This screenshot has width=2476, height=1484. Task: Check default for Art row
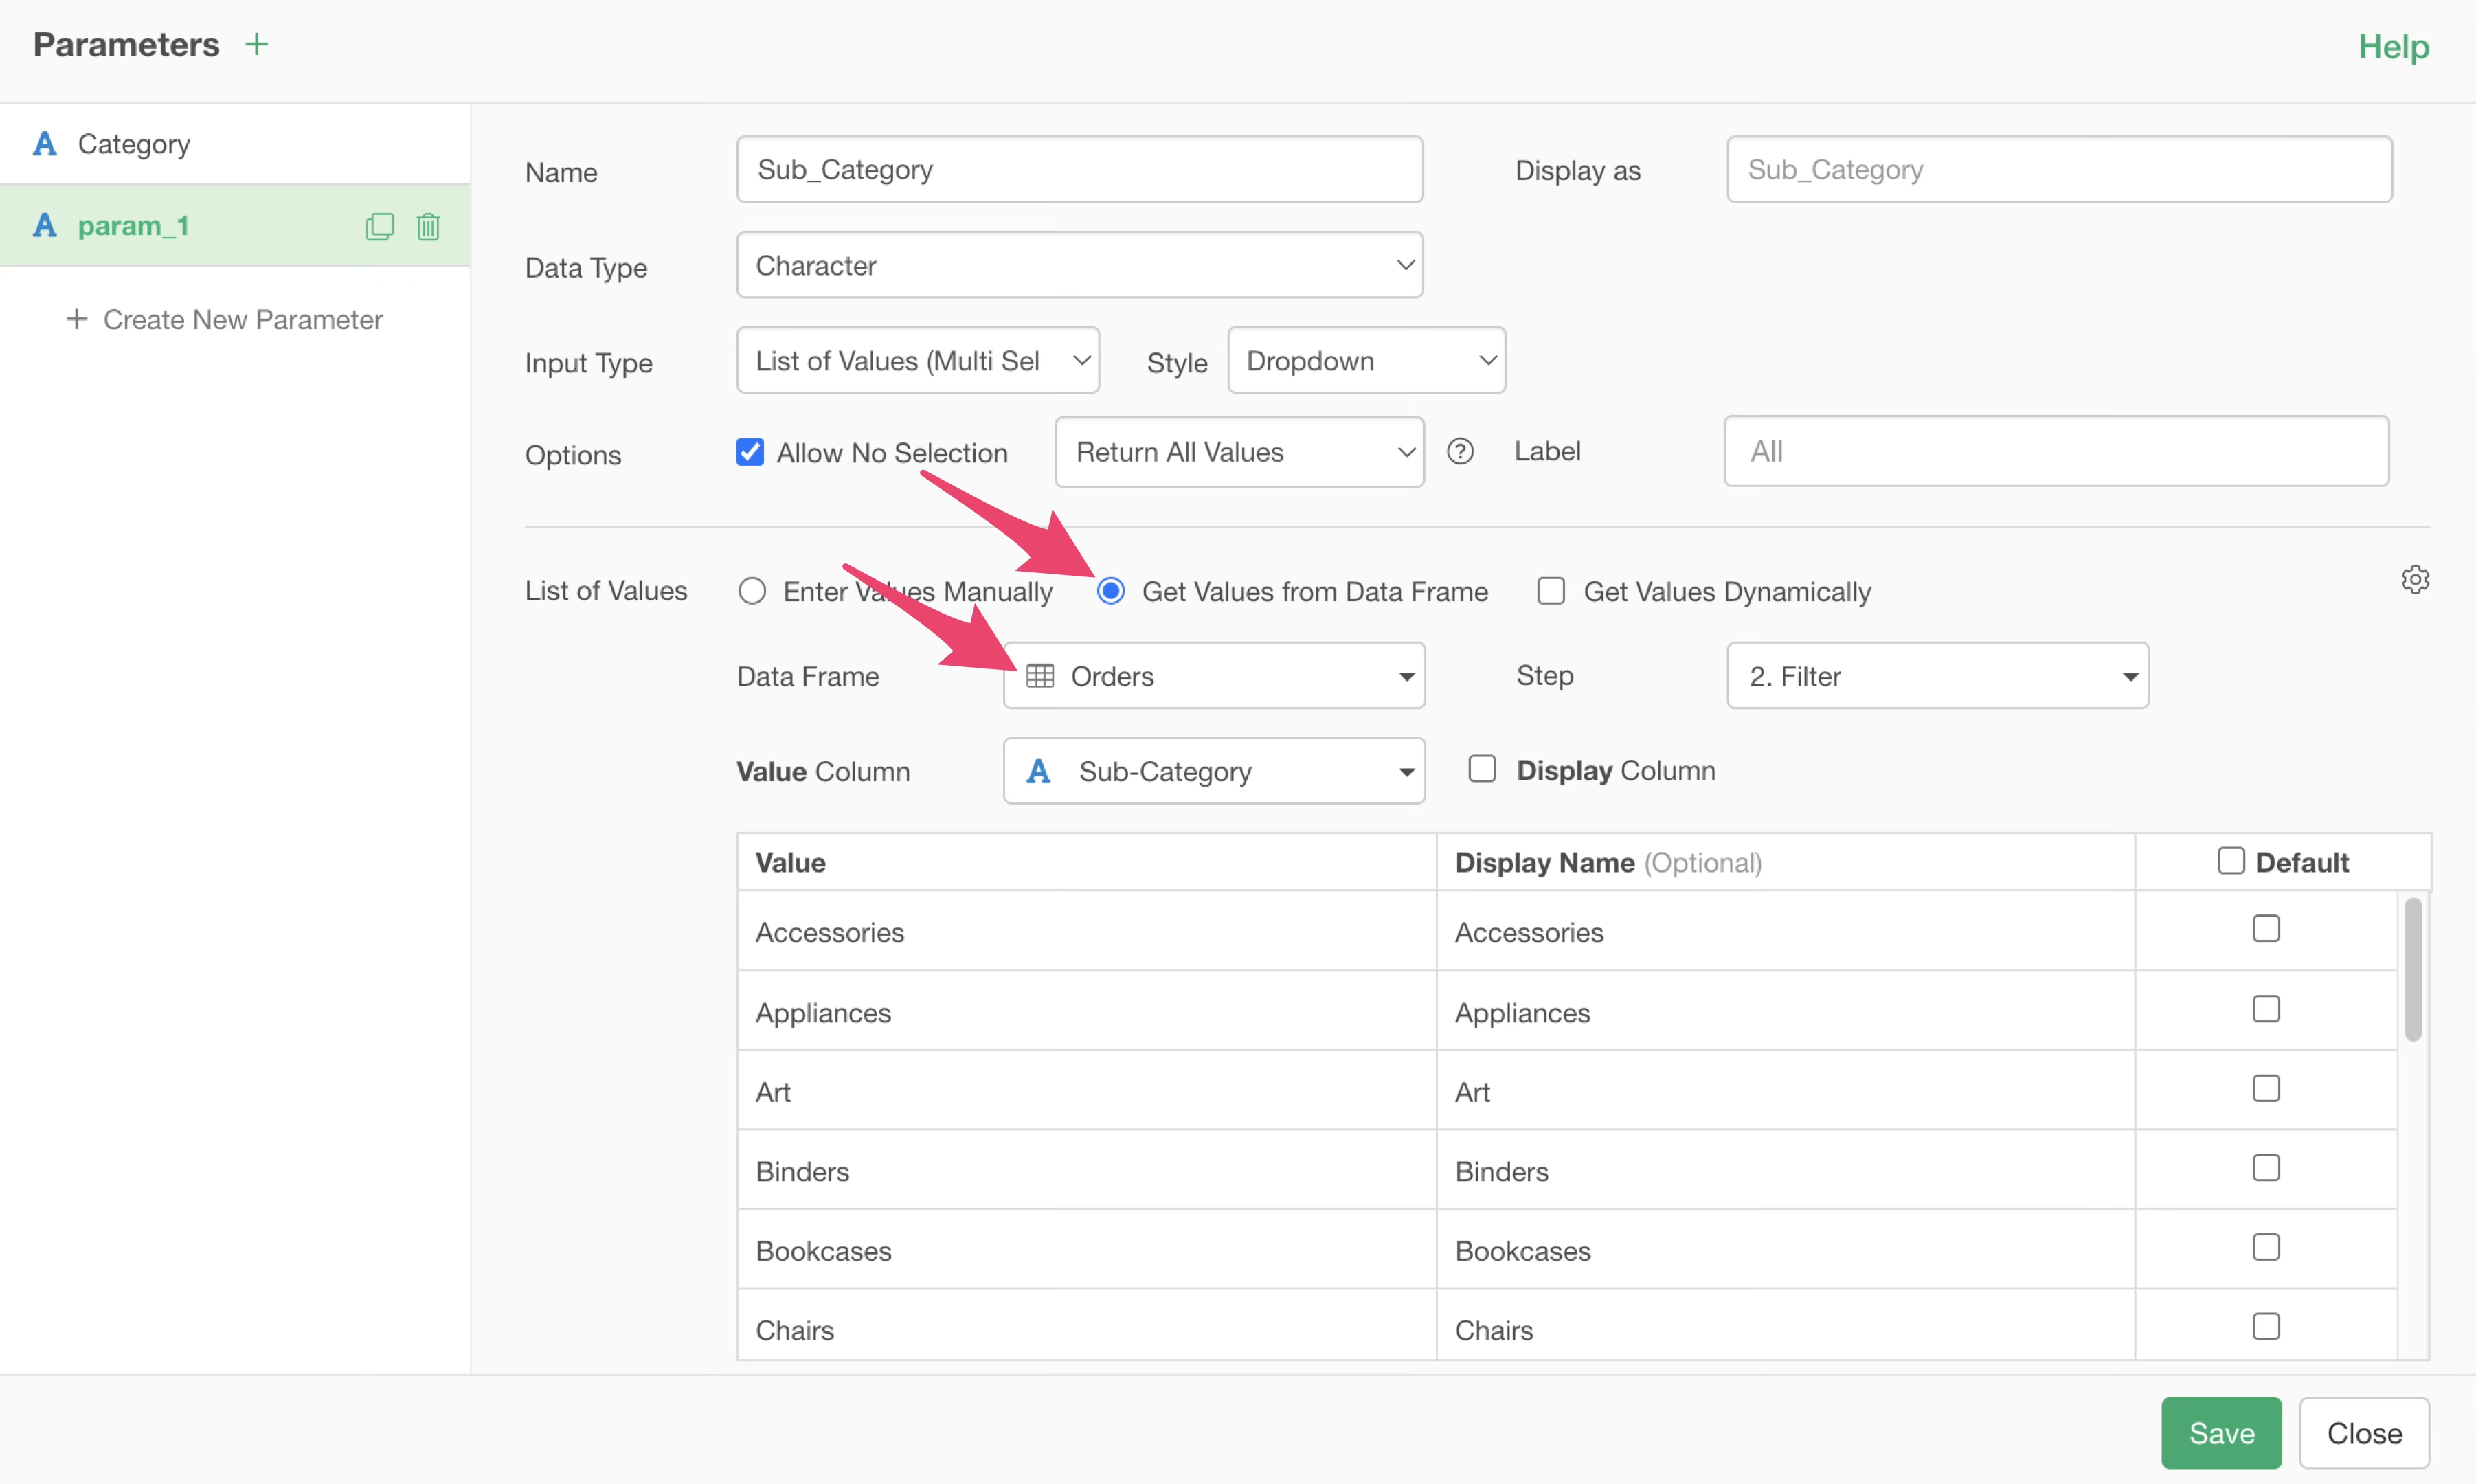coord(2266,1088)
